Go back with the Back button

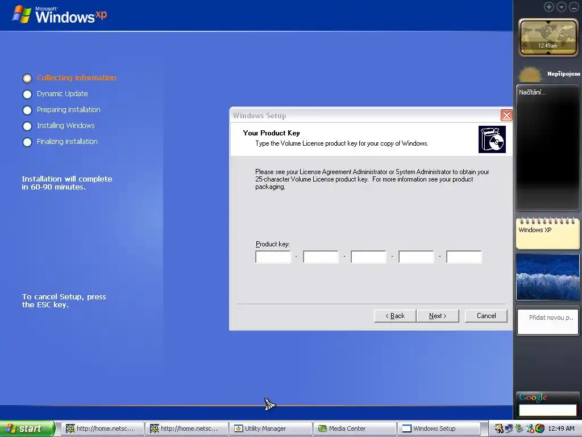point(395,316)
